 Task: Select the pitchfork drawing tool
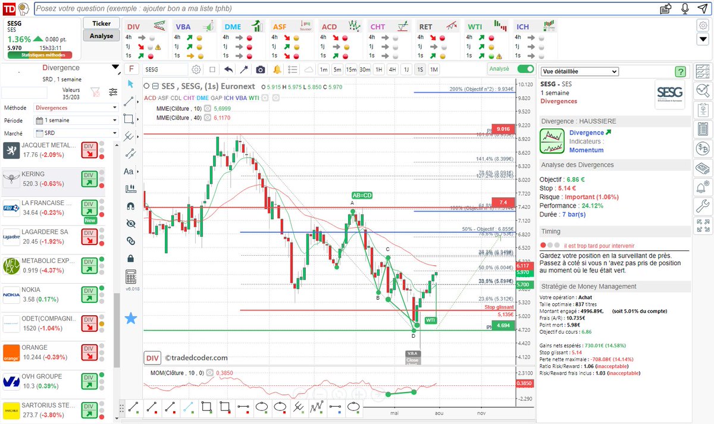coord(129,136)
